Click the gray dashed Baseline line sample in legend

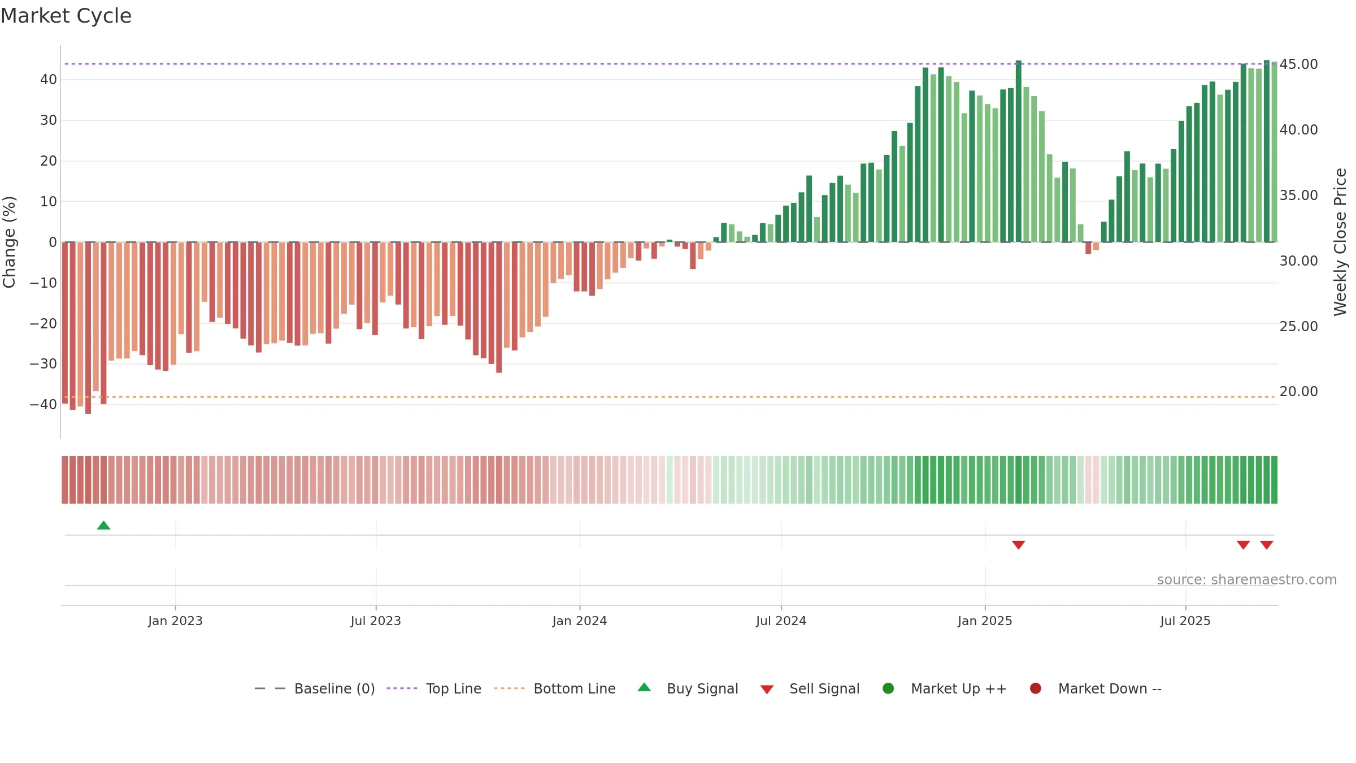(x=270, y=688)
